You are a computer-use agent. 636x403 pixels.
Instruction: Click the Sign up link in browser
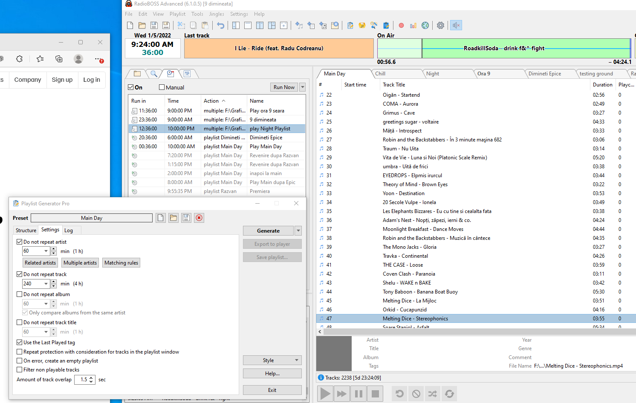(62, 80)
